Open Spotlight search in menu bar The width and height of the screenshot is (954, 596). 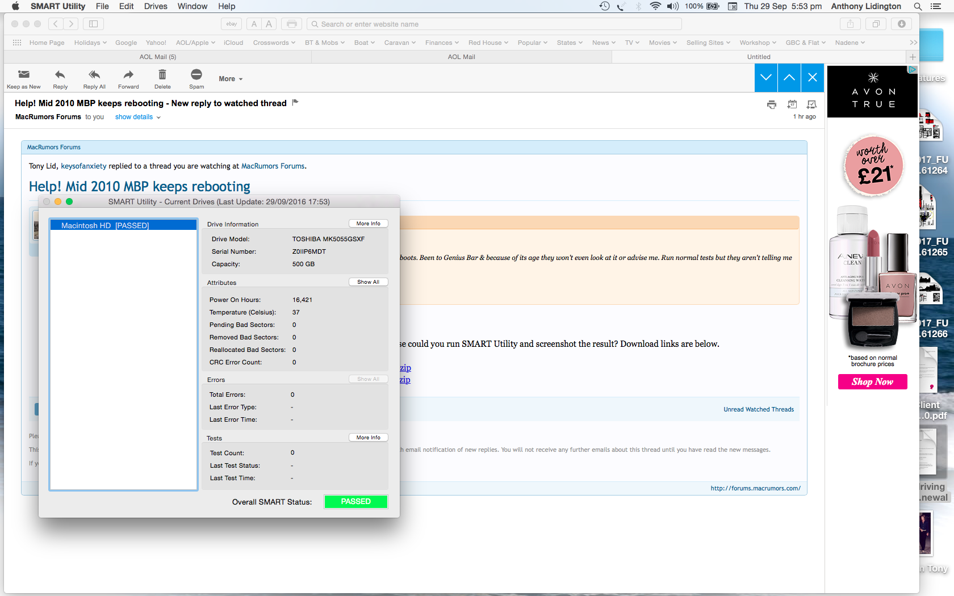click(918, 6)
